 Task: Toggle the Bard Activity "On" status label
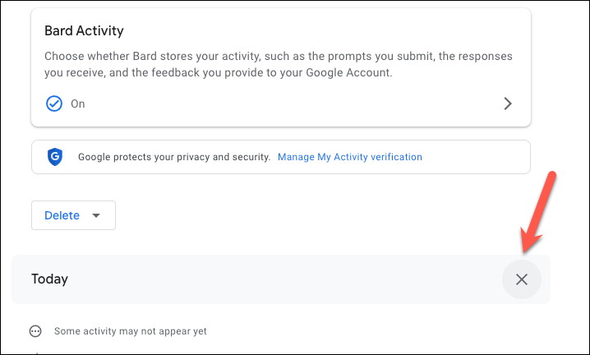tap(78, 104)
